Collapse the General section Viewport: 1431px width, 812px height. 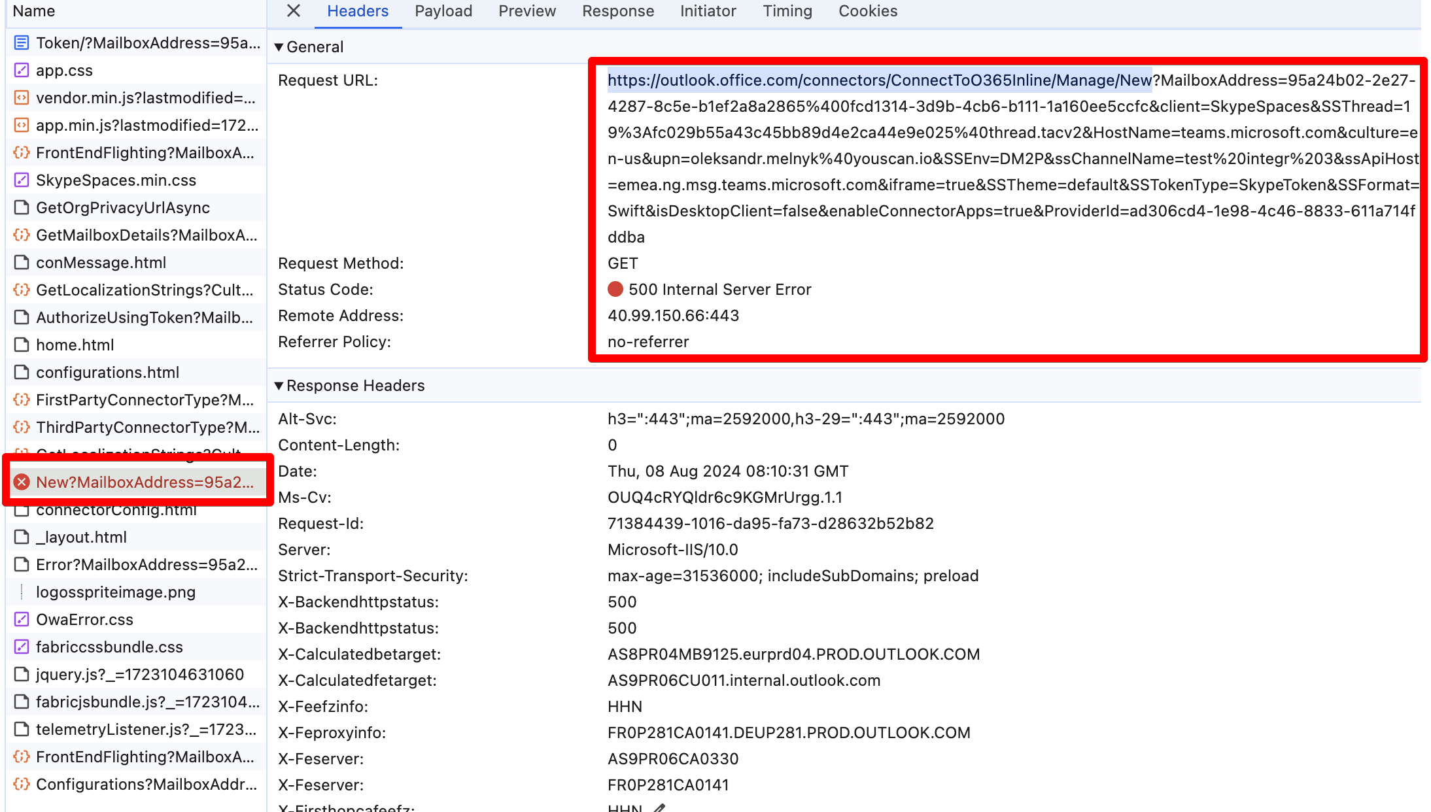[x=279, y=47]
